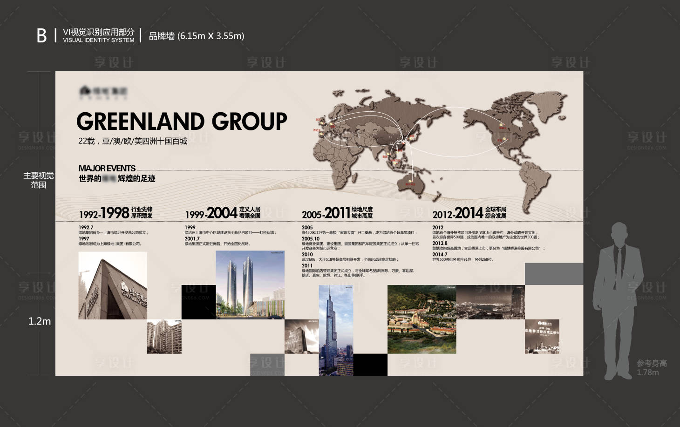
Task: Open the twin glass towers rendering
Action: [x=250, y=285]
